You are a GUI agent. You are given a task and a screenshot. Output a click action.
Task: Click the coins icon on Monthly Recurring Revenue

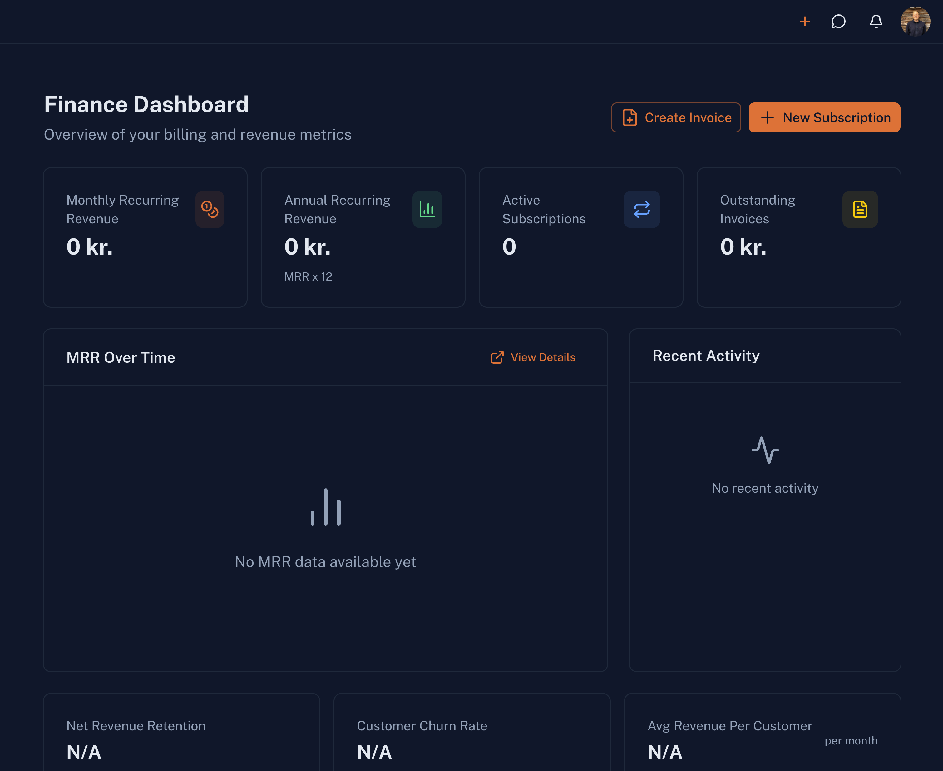[x=210, y=209]
